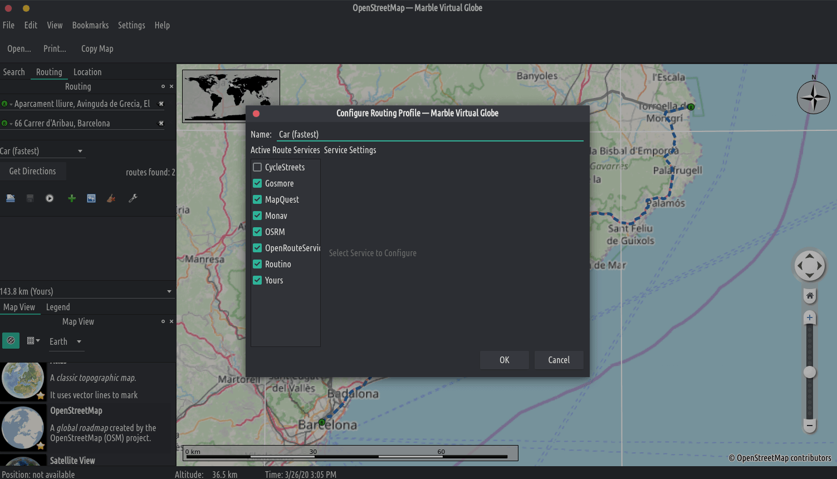
Task: Open the Car (fastest) profile dropdown
Action: (x=42, y=151)
